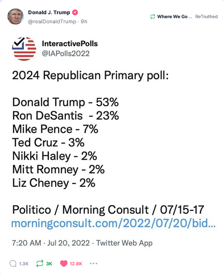Open the InteractivePolls flag checkmark logo

pyautogui.click(x=24, y=49)
